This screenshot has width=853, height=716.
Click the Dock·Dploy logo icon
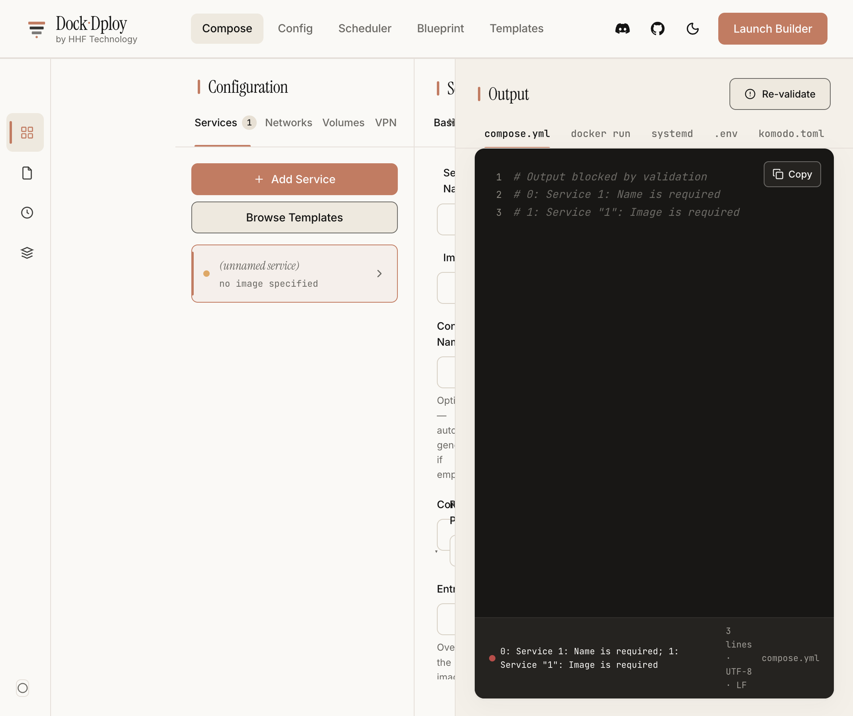coord(36,29)
